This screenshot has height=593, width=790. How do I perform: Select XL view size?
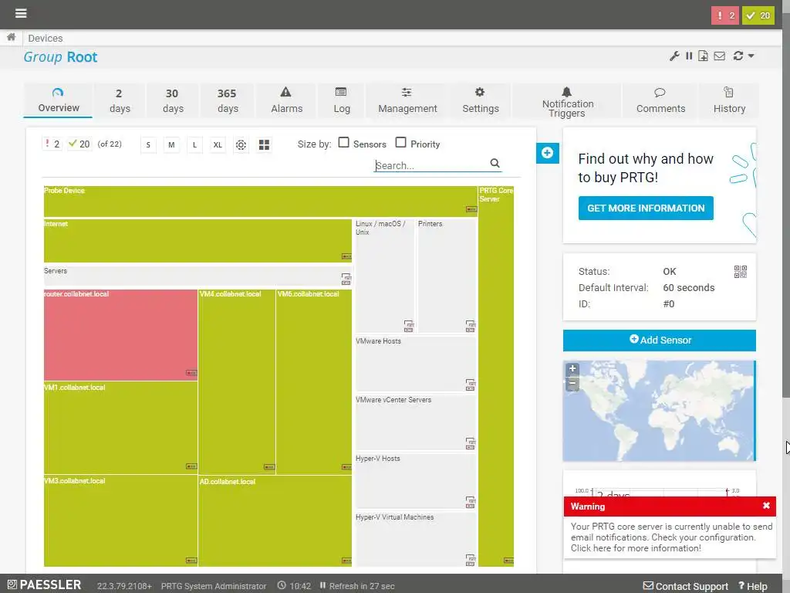click(218, 144)
